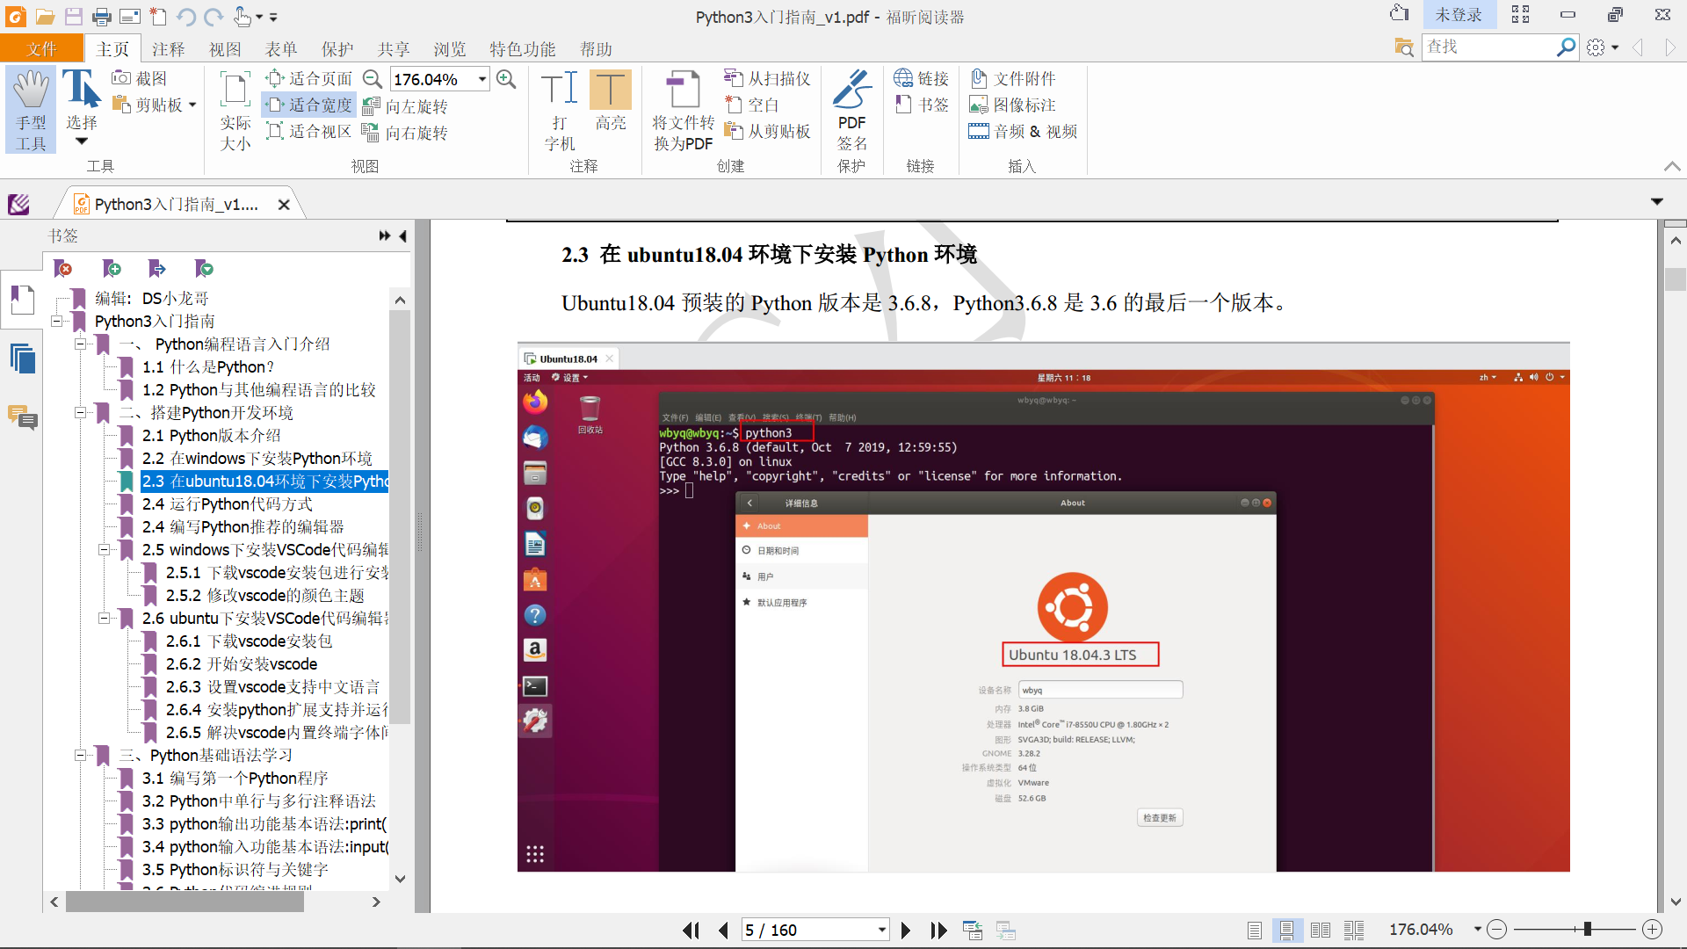Click the zoom slider handle in status bar

(1587, 929)
